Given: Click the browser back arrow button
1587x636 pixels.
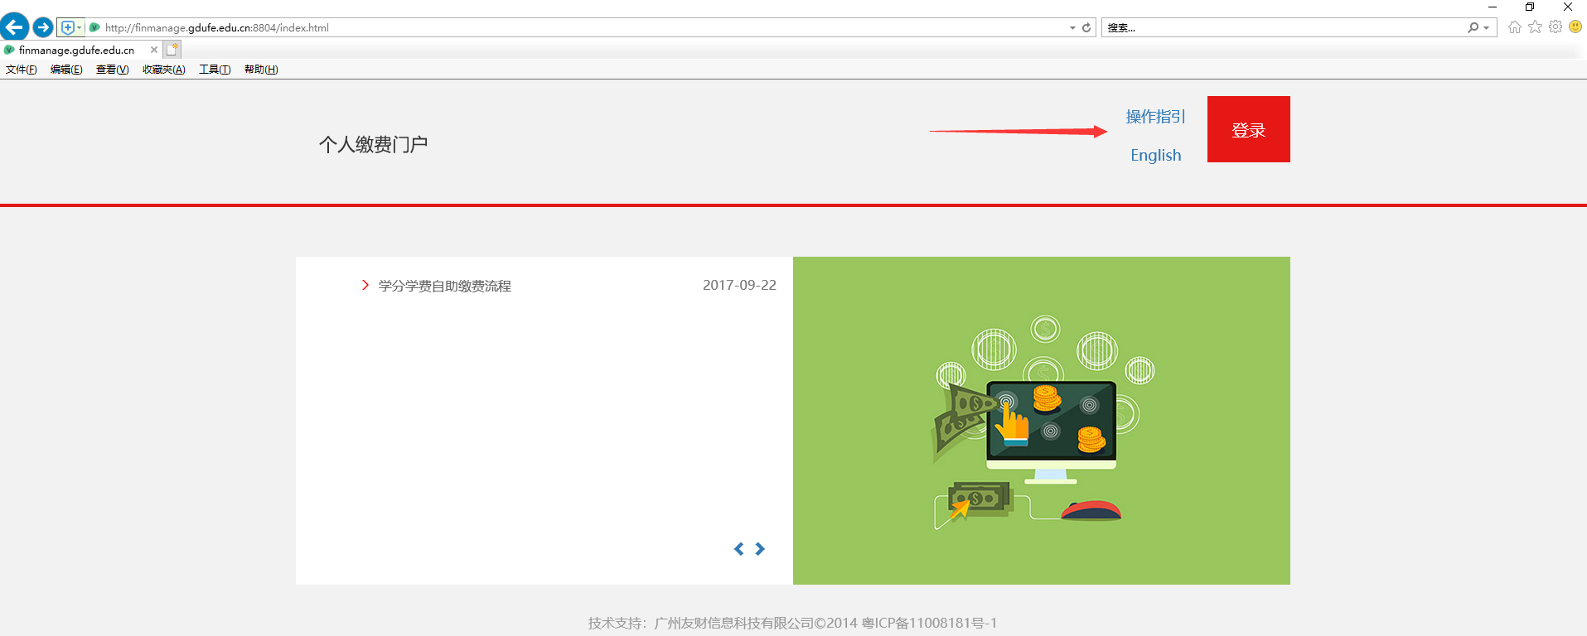Looking at the screenshot, I should (x=15, y=27).
